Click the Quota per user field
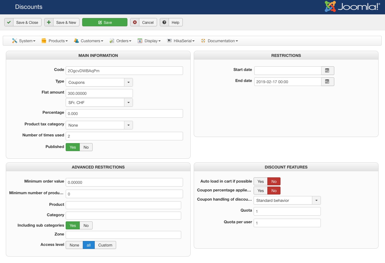This screenshot has height=263, width=385. coord(287,223)
